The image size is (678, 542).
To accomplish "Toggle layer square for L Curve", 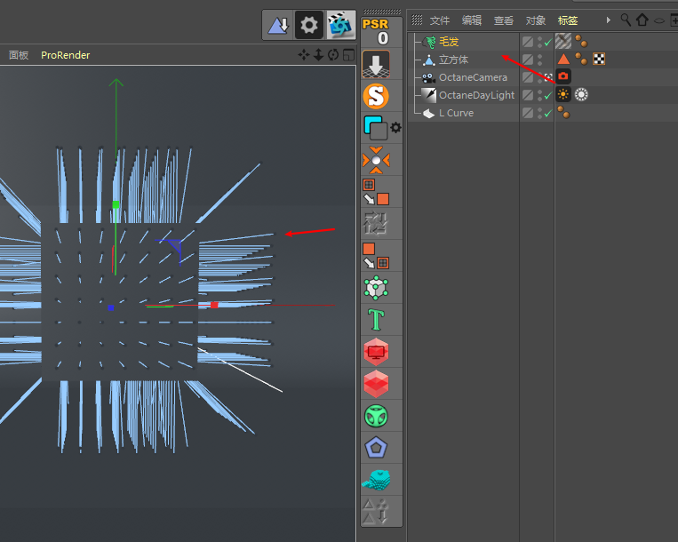I will 528,113.
